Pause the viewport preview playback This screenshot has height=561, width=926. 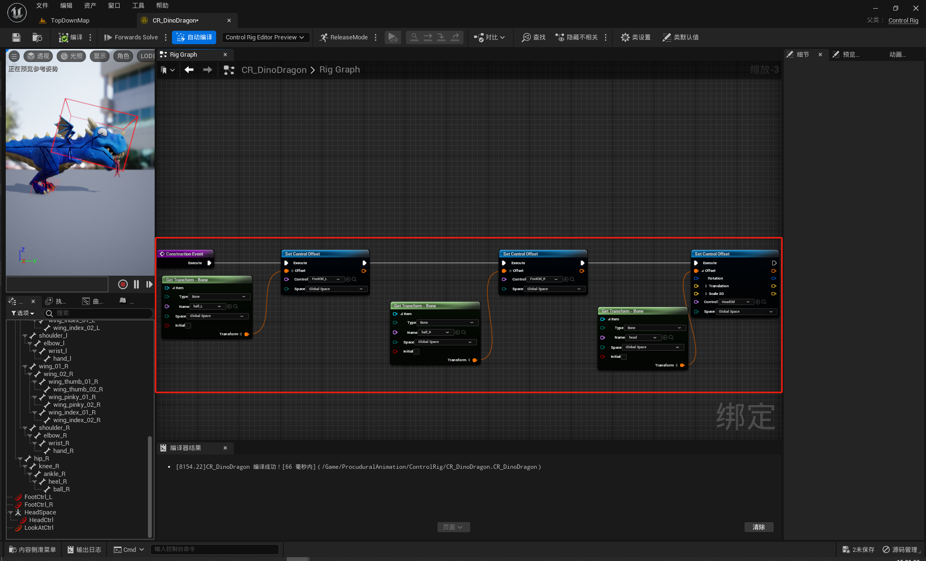[x=136, y=284]
